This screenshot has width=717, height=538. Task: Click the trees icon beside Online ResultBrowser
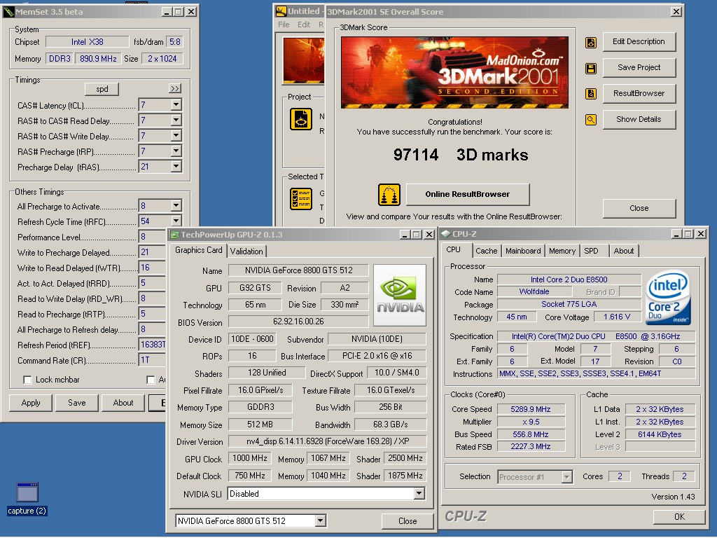coord(389,195)
